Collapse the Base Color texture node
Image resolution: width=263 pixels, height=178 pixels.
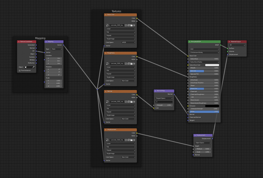(106, 15)
